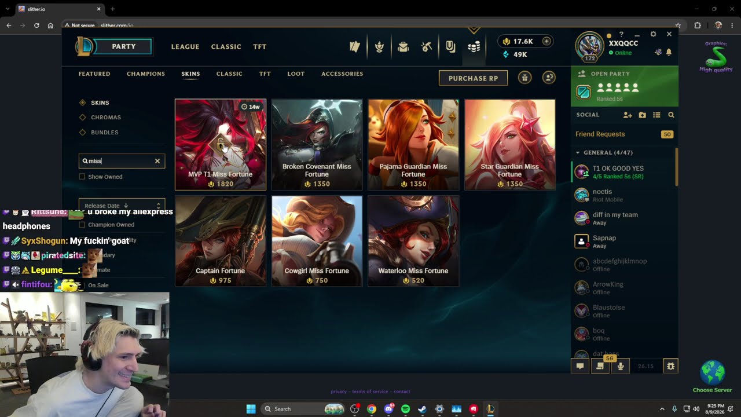Open the TFT store tab

click(x=265, y=74)
